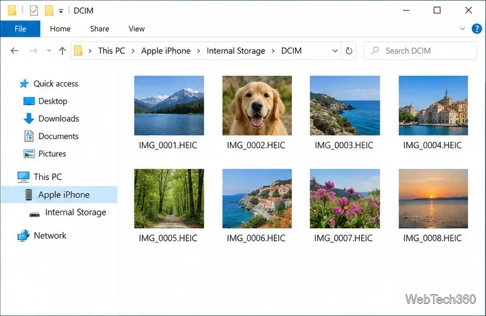Click the Downloads arrow icon

29,118
